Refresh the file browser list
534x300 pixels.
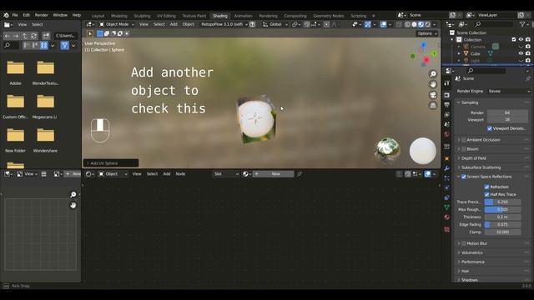(x=33, y=36)
